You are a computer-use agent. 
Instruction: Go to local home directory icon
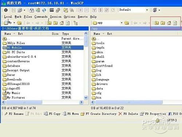tap(62, 23)
